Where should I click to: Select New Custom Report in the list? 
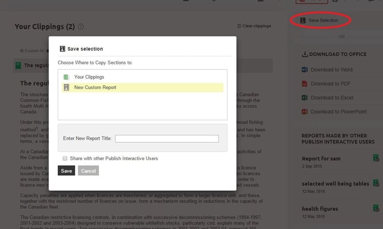95,88
